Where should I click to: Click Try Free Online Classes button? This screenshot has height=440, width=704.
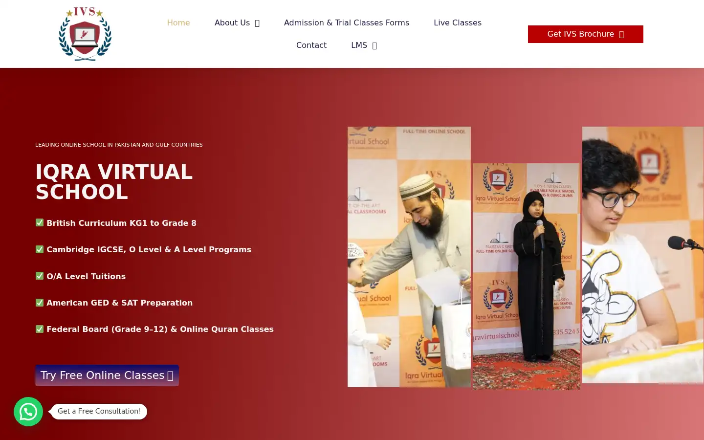107,375
